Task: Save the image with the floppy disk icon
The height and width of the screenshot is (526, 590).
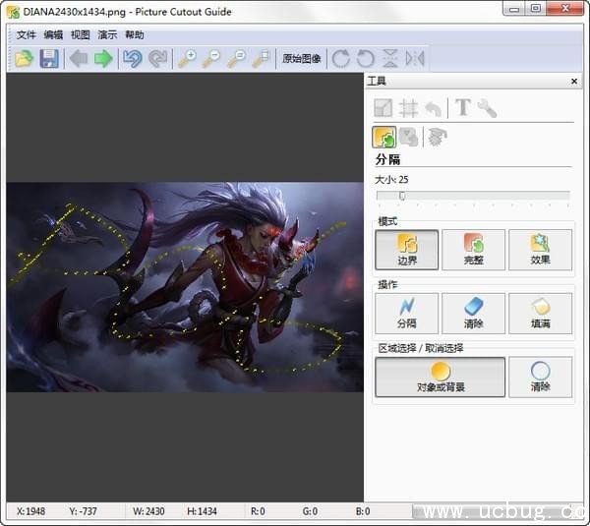Action: (48, 59)
